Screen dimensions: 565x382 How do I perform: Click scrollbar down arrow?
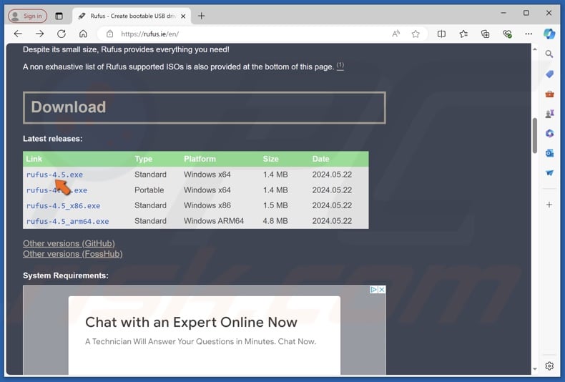(x=535, y=368)
